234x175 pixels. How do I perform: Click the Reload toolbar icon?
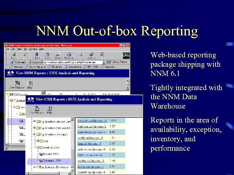pos(36,54)
